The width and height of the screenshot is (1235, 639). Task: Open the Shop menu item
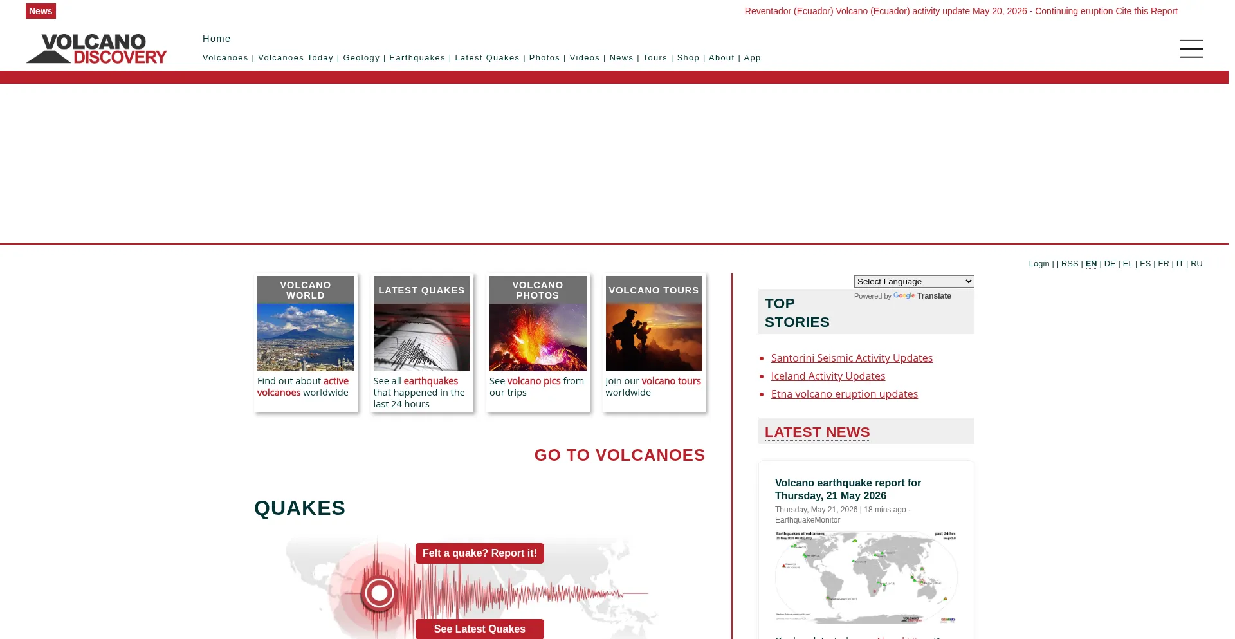[688, 58]
